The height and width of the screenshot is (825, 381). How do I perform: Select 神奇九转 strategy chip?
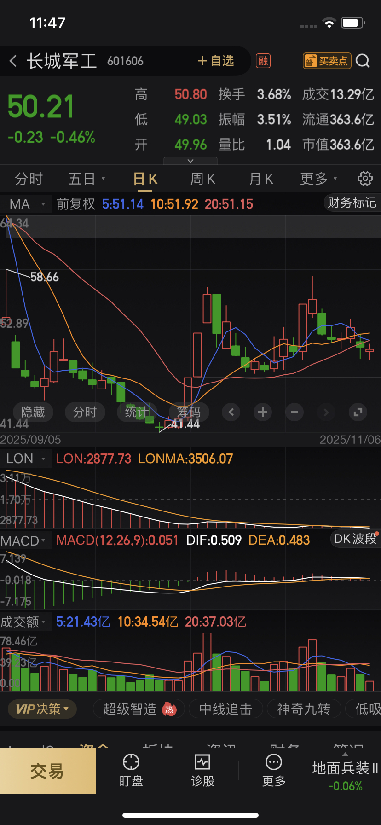tap(304, 709)
